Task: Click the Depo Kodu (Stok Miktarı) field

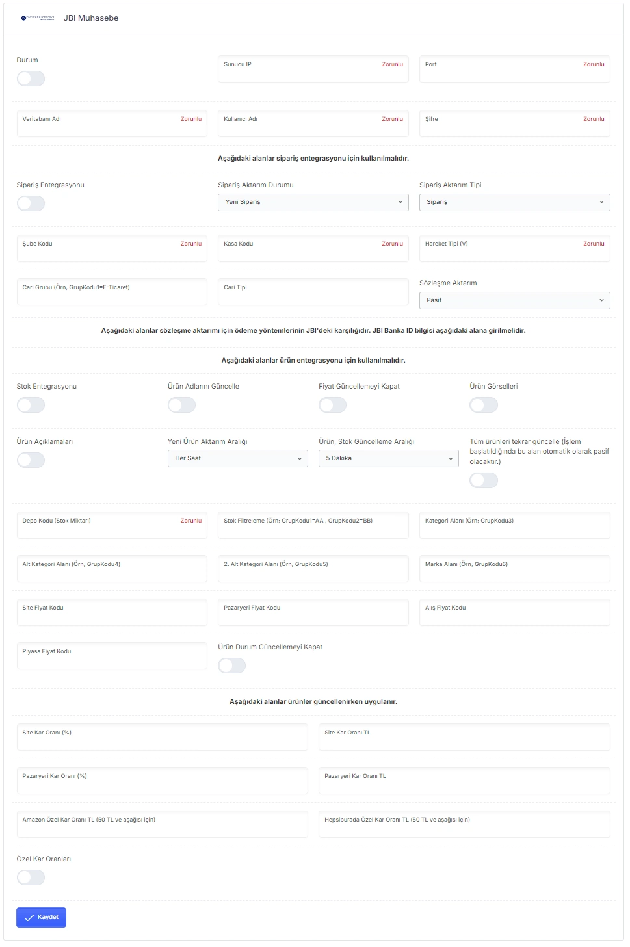Action: coord(112,525)
